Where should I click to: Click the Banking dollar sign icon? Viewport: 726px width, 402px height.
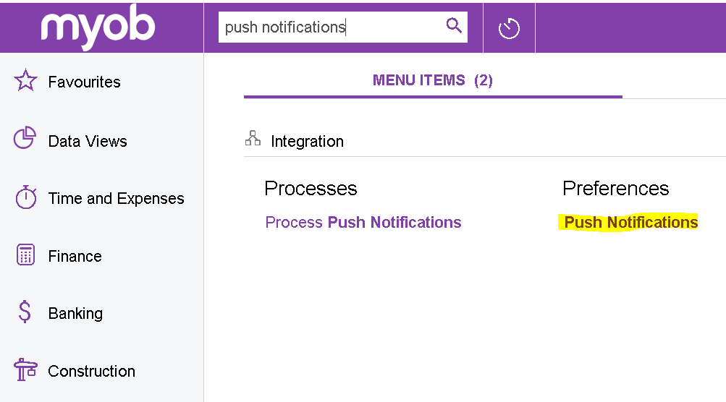point(25,312)
